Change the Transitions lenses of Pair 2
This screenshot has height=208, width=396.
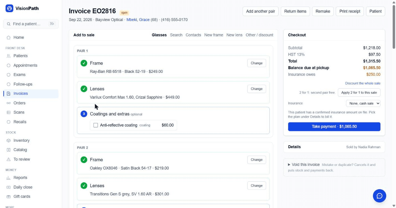point(257,186)
